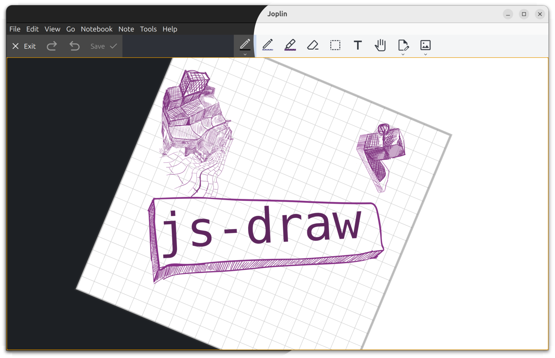Image resolution: width=555 pixels, height=358 pixels.
Task: Open the Edit menu
Action: tap(32, 29)
